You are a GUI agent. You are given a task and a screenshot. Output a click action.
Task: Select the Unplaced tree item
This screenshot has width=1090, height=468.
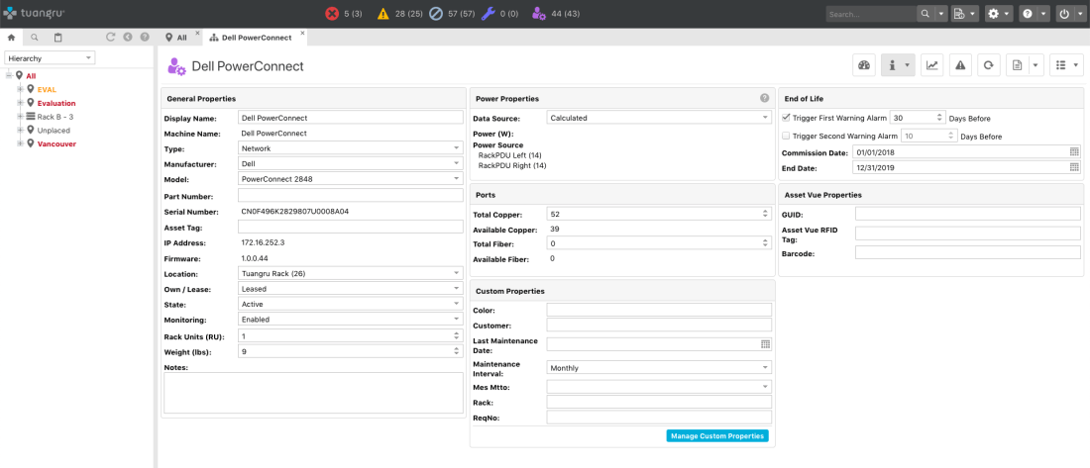[x=53, y=130]
